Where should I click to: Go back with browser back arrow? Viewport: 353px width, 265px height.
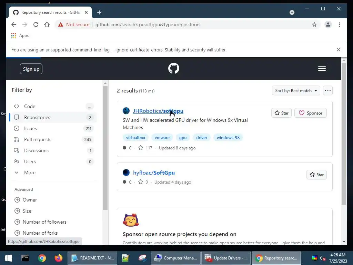pos(14,24)
